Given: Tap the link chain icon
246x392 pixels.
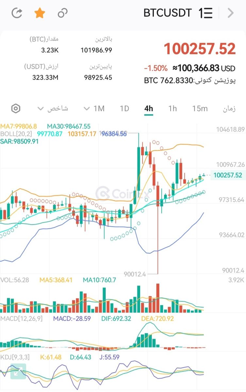Looking at the screenshot, I should (62, 13).
